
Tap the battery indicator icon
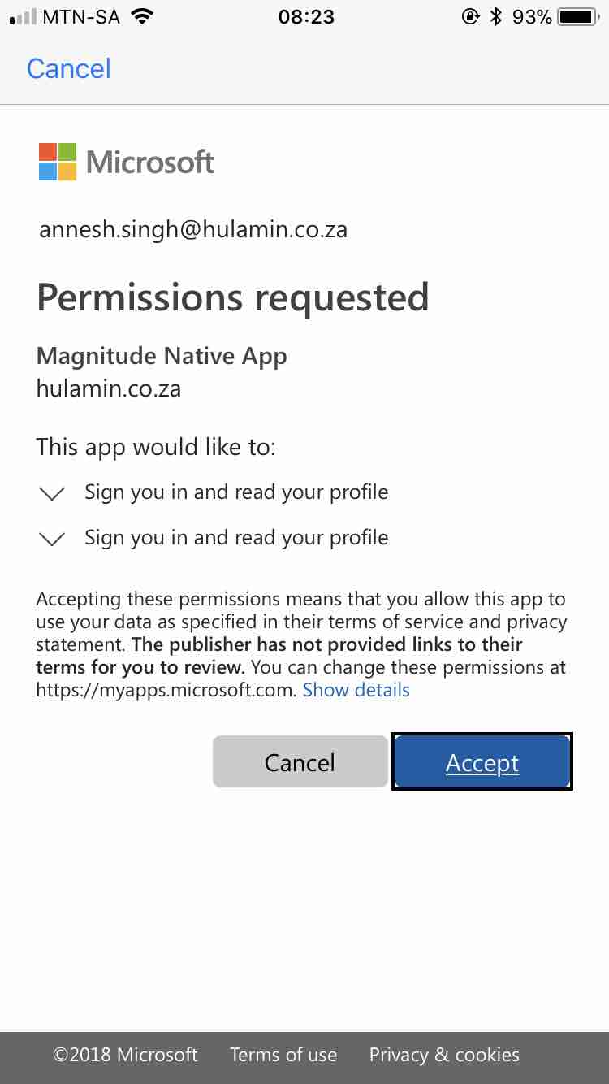578,16
